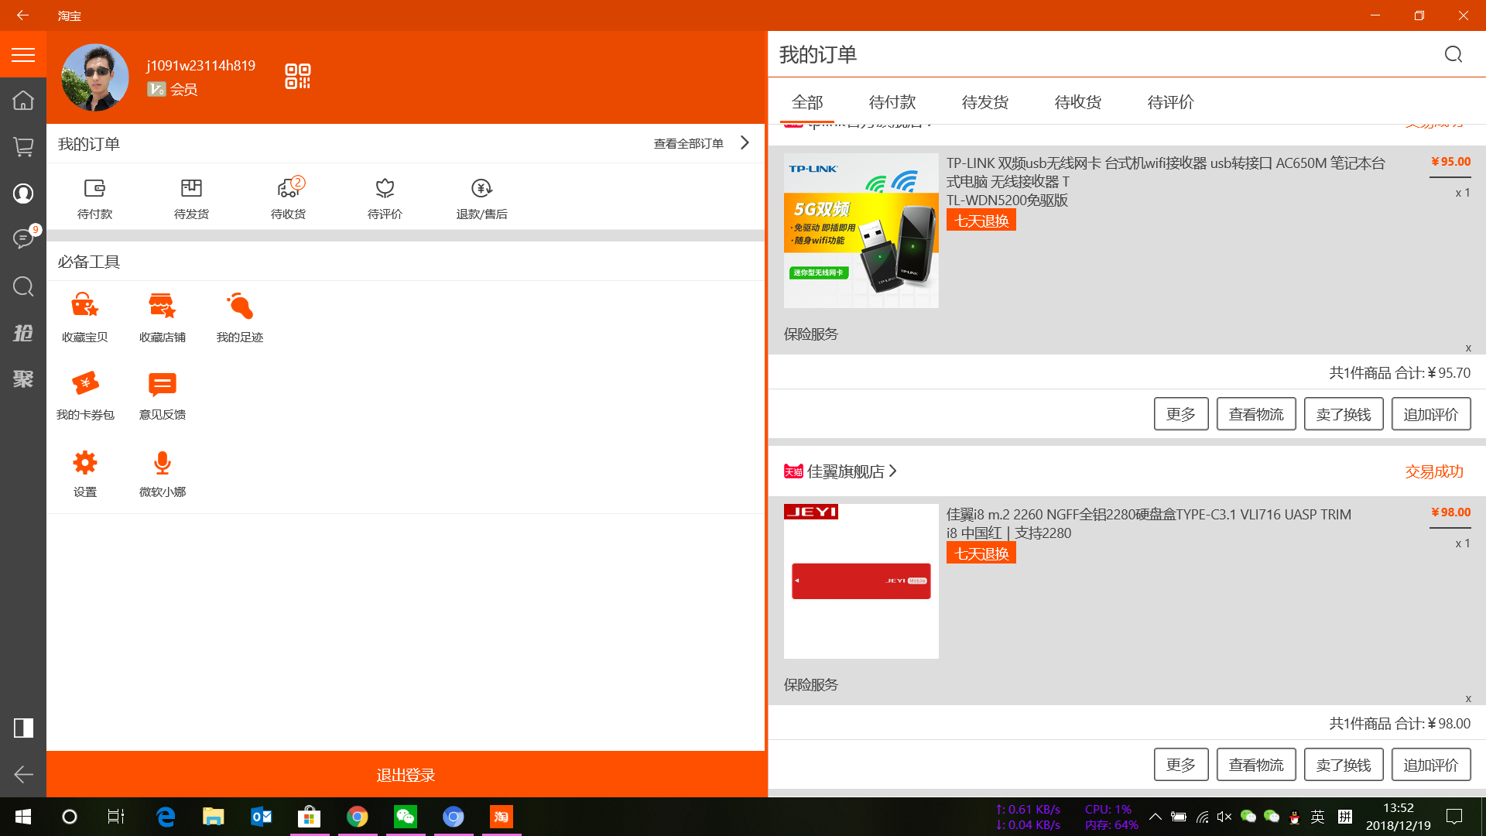Image resolution: width=1486 pixels, height=836 pixels.
Task: Select the My Account profile sidebar icon
Action: 23,194
